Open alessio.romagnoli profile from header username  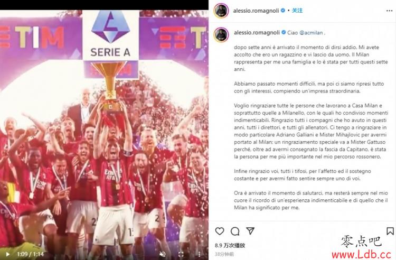click(256, 11)
